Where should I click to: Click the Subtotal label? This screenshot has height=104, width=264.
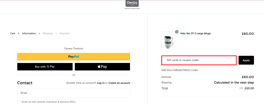pos(166,77)
